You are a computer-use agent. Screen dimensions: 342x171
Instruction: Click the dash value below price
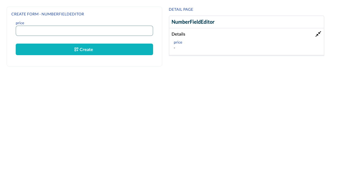[x=175, y=48]
